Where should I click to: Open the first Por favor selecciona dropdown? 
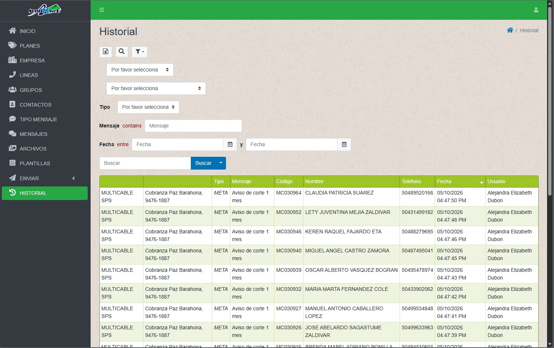140,70
